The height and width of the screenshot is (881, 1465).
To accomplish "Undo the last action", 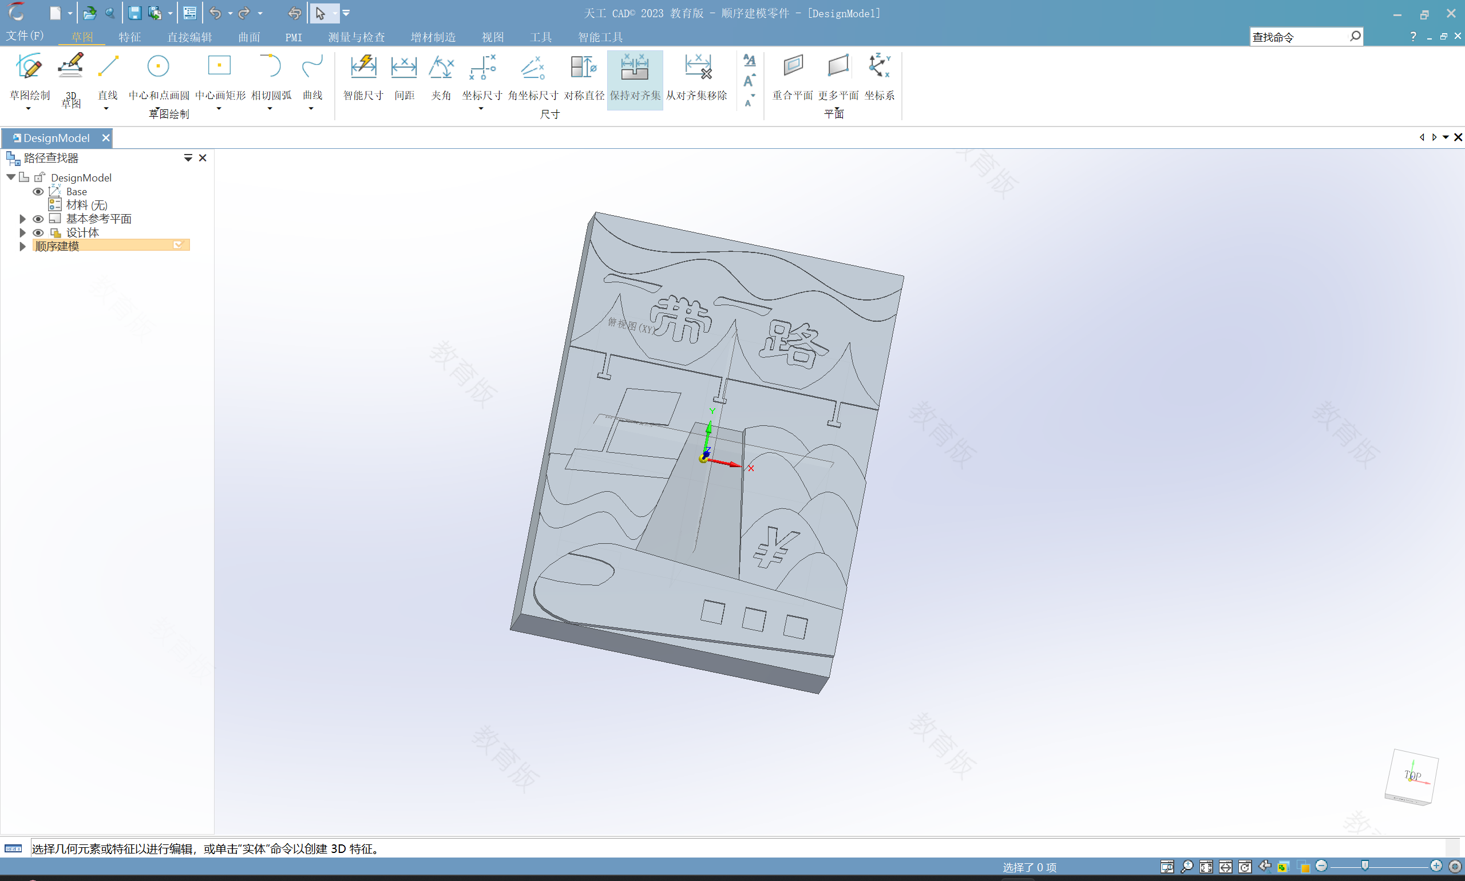I will (215, 13).
